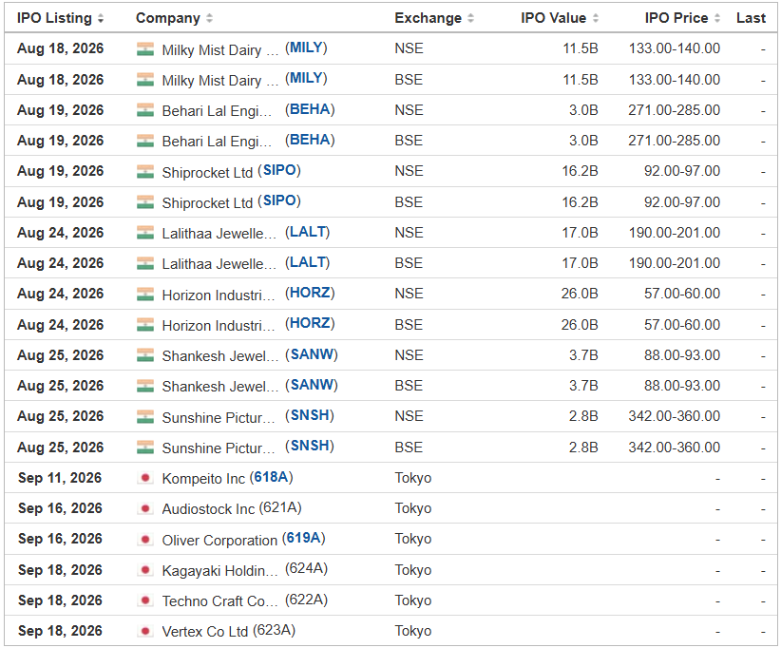
Task: Click 342.00-360.00 price in Sunshine NSE row
Action: click(x=674, y=416)
